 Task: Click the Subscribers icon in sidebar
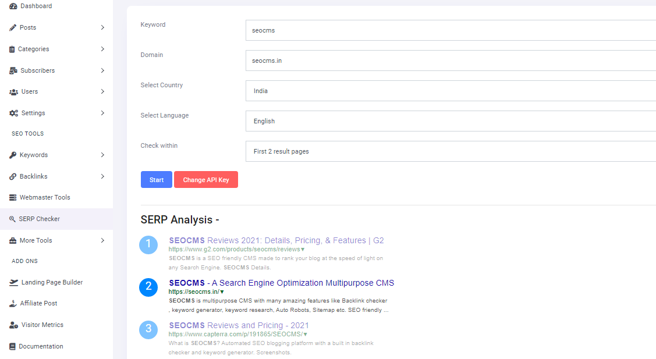coord(13,70)
